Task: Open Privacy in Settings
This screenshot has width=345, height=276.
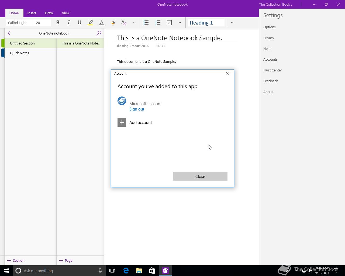Action: coord(269,38)
